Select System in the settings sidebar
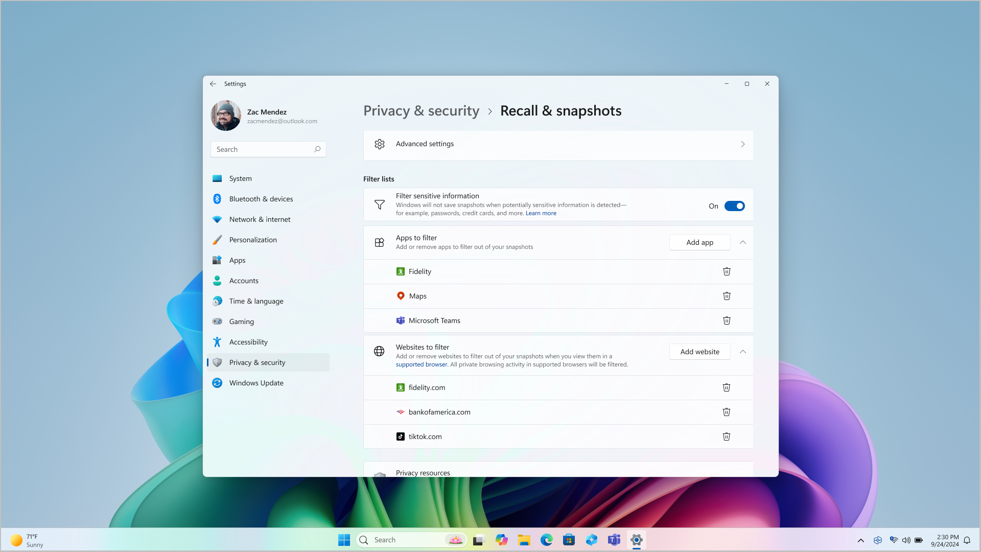 coord(241,178)
